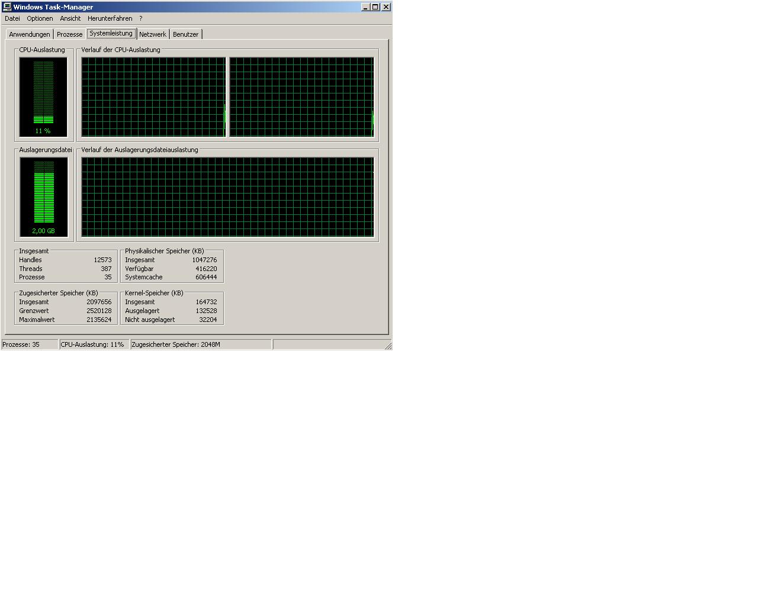Click status bar text Prozesse: 35
758x606 pixels.
tap(21, 344)
